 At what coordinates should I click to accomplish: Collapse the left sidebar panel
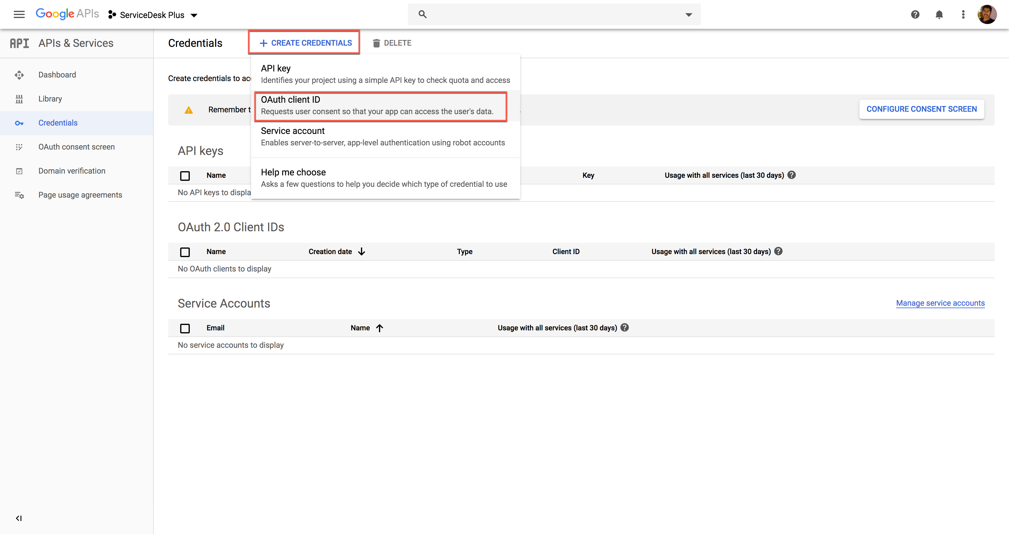tap(19, 518)
